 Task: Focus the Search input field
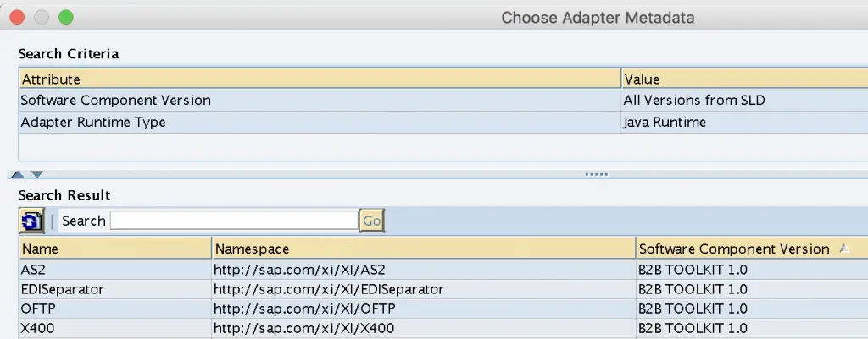point(234,221)
